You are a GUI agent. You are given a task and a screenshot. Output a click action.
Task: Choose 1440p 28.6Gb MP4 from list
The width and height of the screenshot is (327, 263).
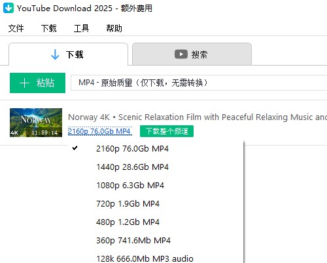[156, 167]
